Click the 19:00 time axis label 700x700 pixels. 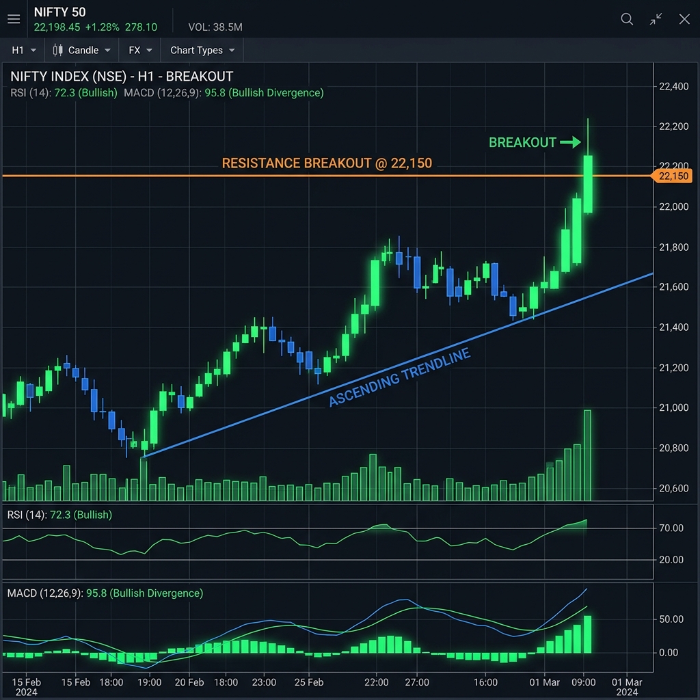pos(149,682)
